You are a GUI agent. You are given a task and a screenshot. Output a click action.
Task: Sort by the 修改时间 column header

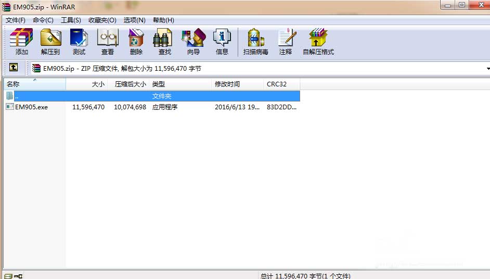(x=238, y=84)
